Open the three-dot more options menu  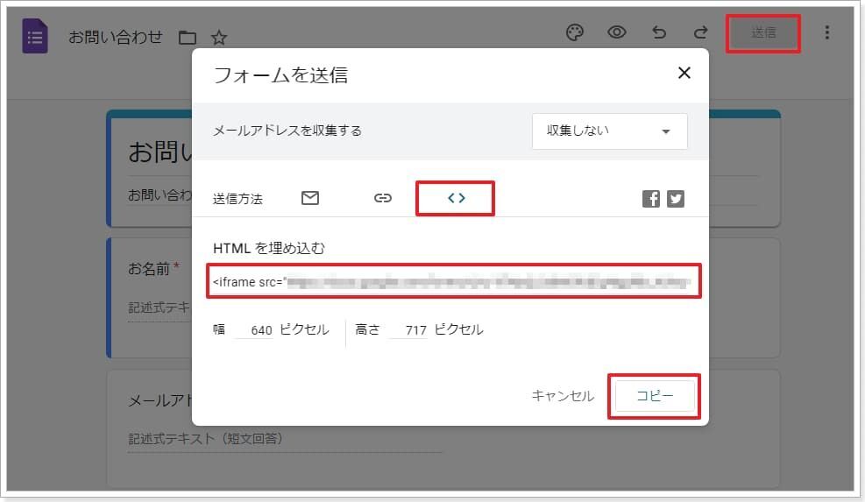pos(827,32)
